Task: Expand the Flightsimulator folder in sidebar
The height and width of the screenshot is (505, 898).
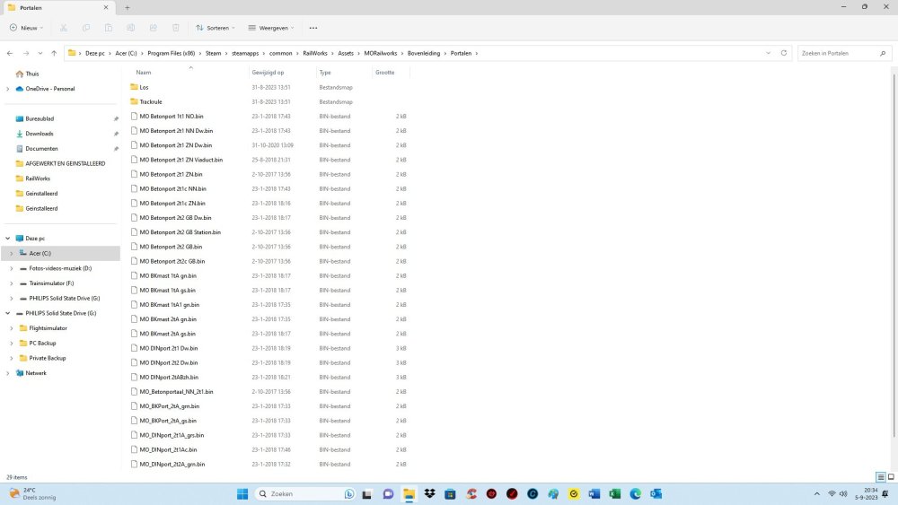Action: coord(11,328)
